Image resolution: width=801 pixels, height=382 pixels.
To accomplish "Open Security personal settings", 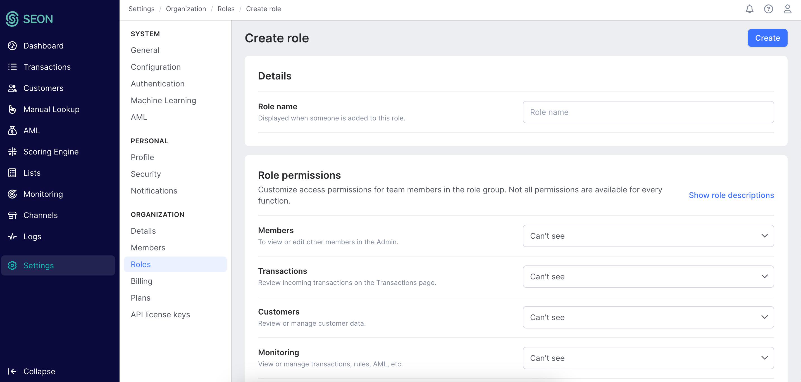I will [x=146, y=174].
